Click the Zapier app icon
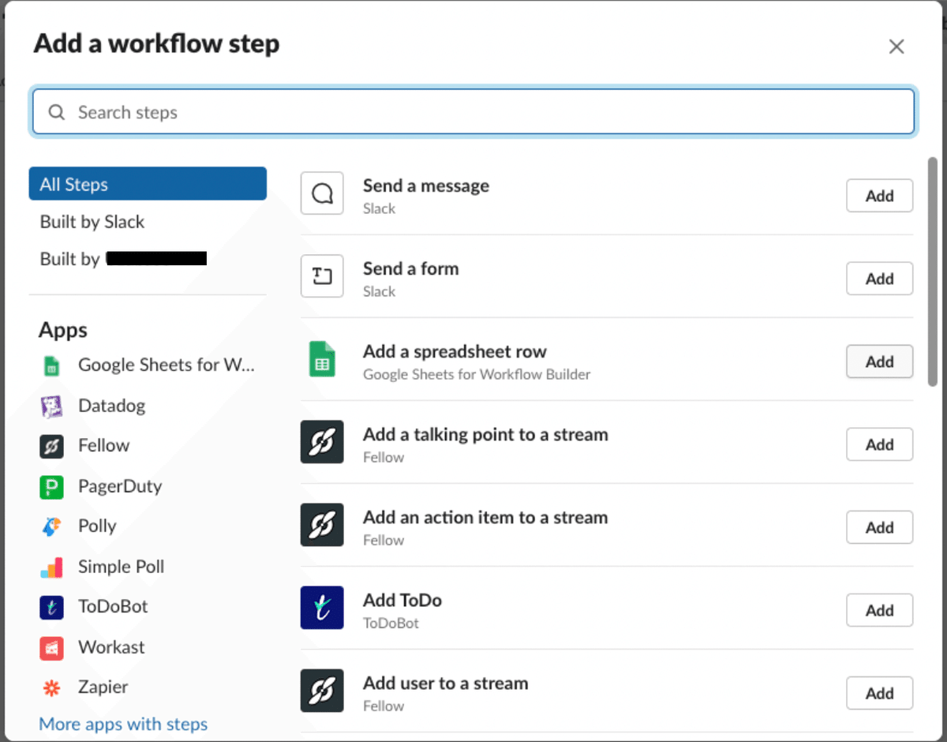 coord(52,687)
